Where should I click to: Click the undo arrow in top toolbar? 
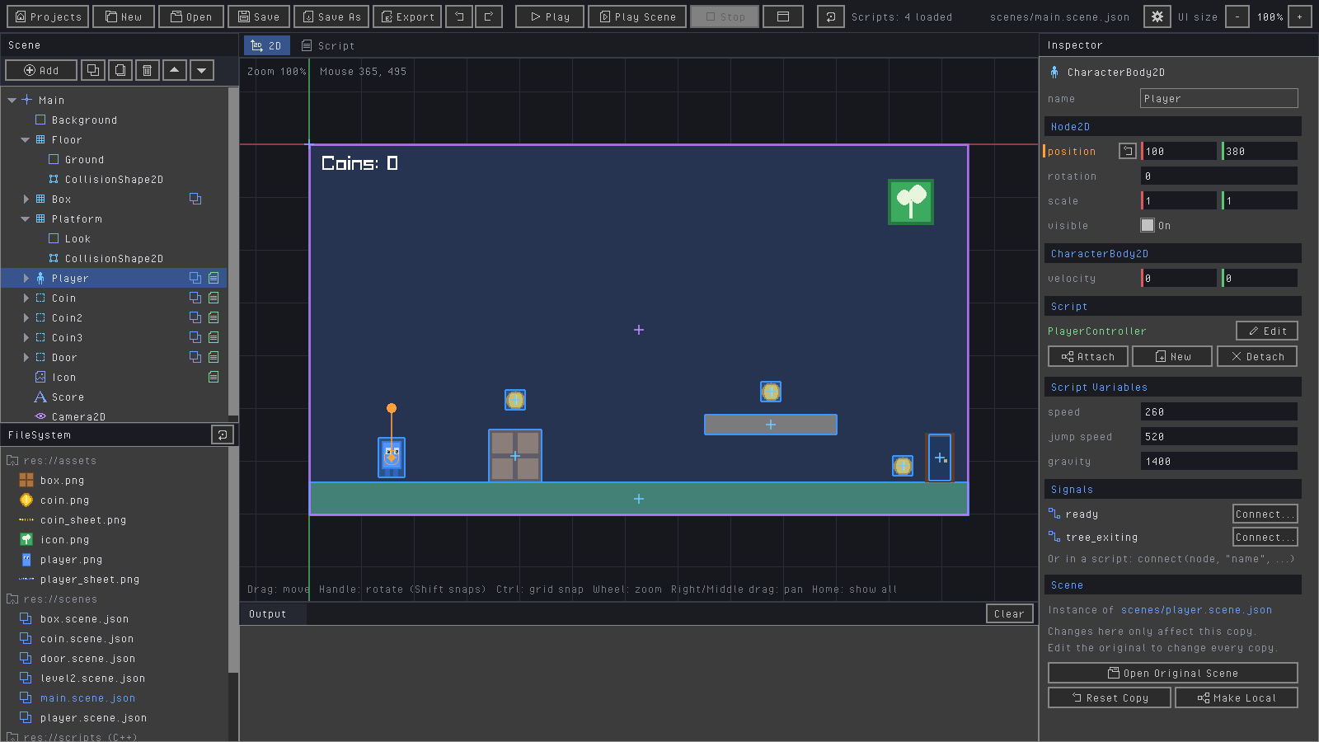pos(459,16)
